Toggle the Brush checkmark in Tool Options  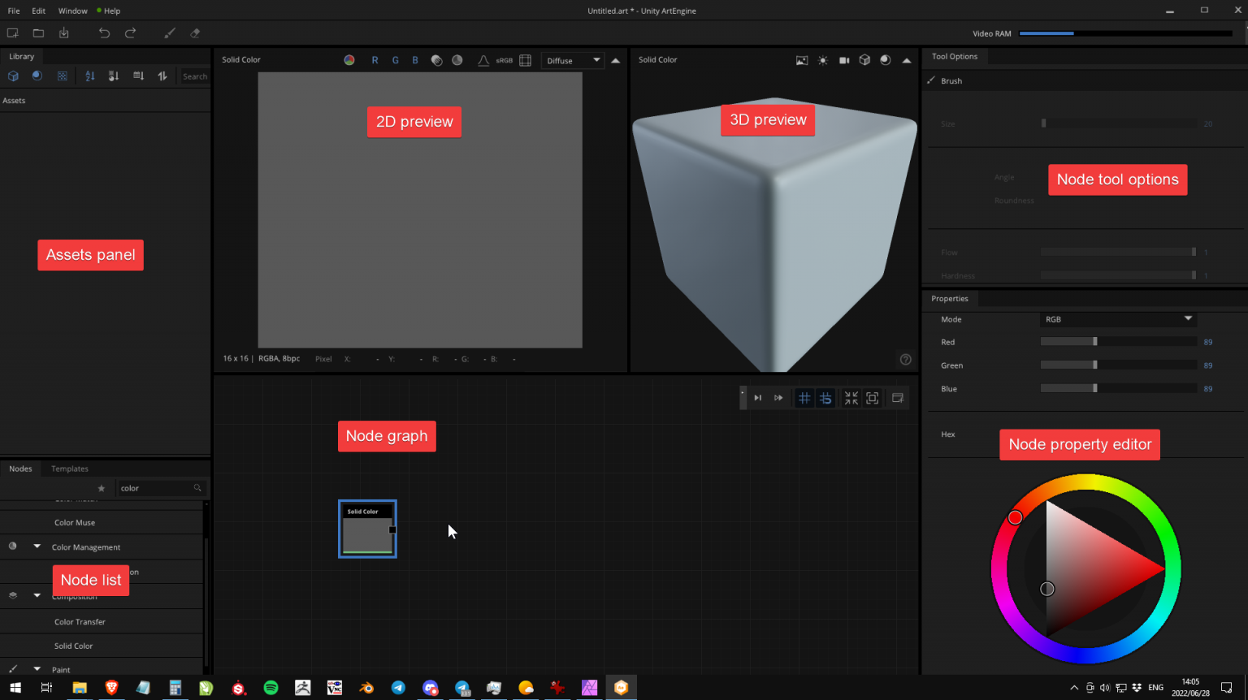pyautogui.click(x=930, y=80)
